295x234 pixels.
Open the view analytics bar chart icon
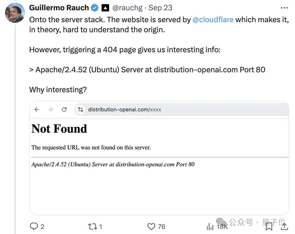pos(210,226)
